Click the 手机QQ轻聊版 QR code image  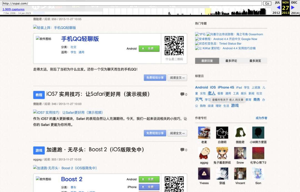pos(174,46)
